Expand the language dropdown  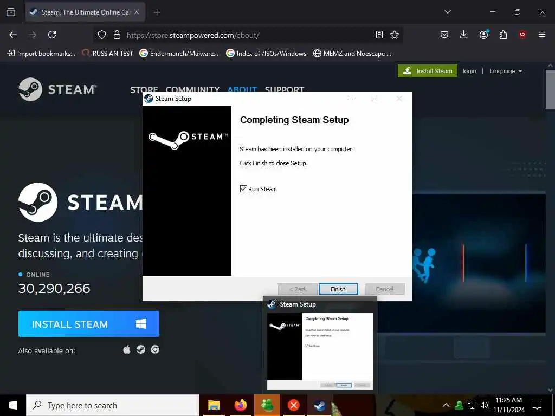(x=506, y=71)
